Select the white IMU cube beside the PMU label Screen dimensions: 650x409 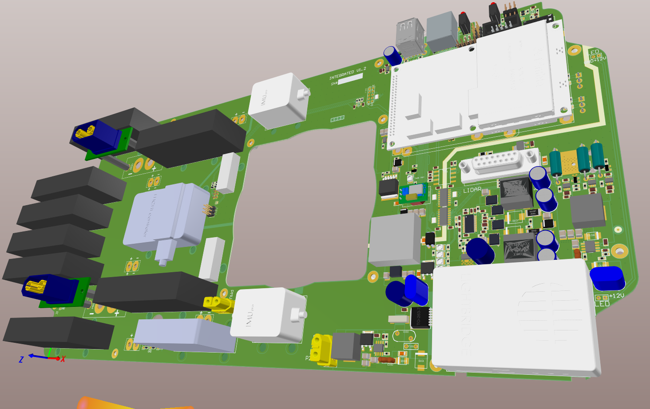point(269,315)
